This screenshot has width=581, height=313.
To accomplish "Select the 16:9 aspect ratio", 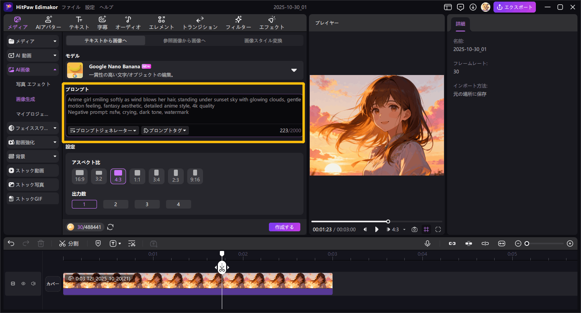I will click(x=80, y=176).
